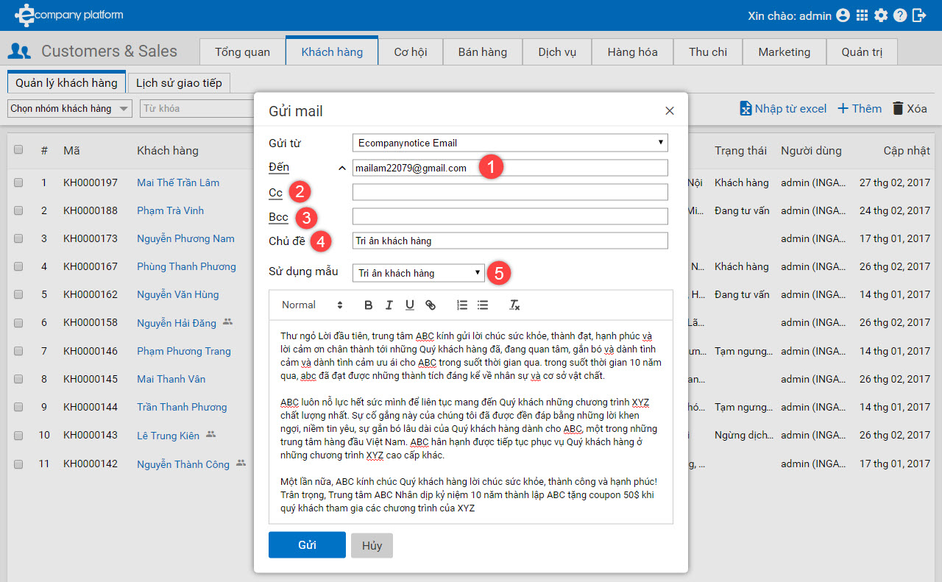Click the Customers & Sales module icon
The width and height of the screenshot is (942, 582).
tap(19, 52)
